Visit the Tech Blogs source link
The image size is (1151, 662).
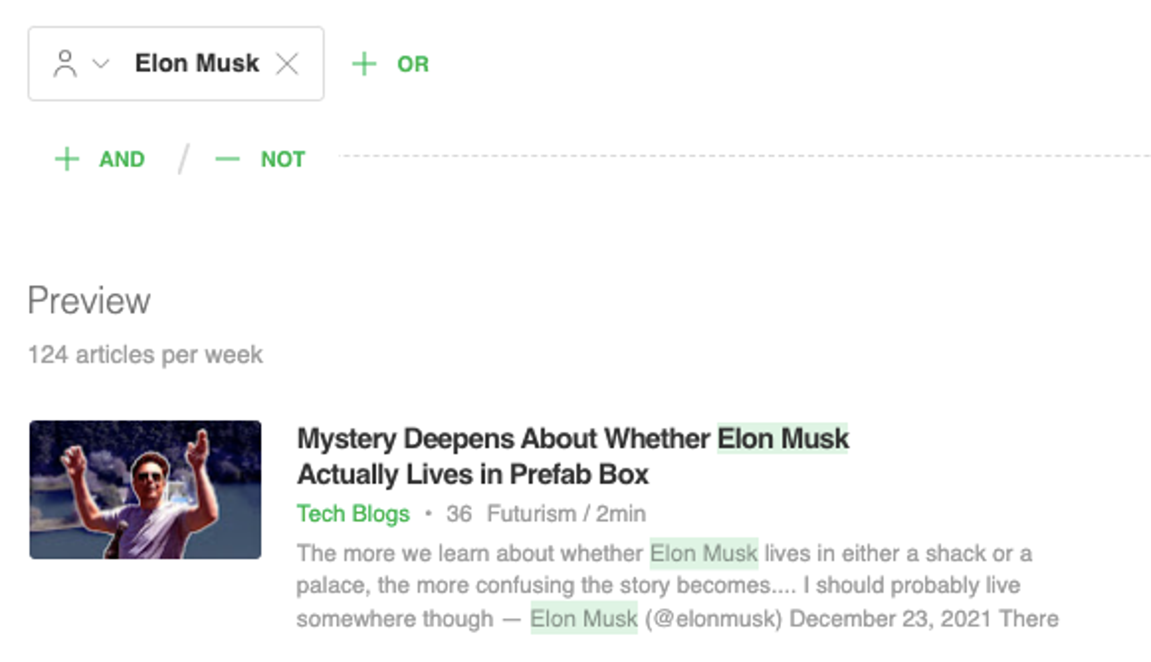[353, 513]
